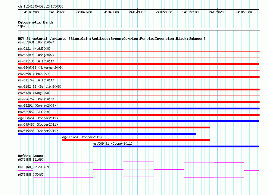This screenshot has height=195, width=268.
Task: Open variant nsv549480 (Cooper2011) label
Action: click(x=38, y=124)
